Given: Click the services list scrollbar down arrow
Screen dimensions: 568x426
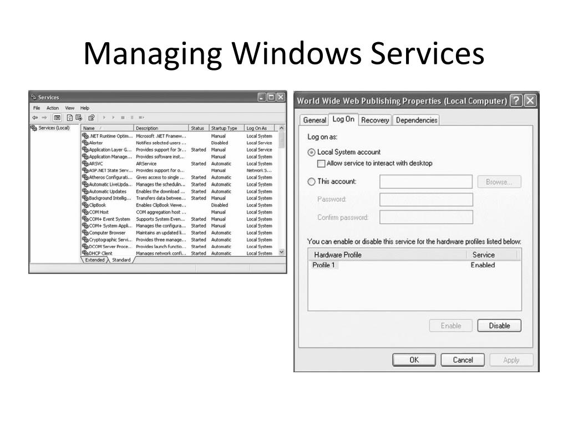Looking at the screenshot, I should click(281, 252).
